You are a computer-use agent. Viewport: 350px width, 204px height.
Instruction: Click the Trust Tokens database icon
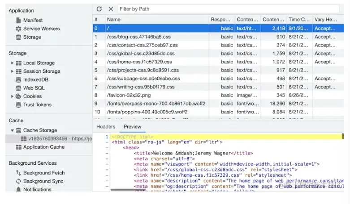click(x=18, y=104)
